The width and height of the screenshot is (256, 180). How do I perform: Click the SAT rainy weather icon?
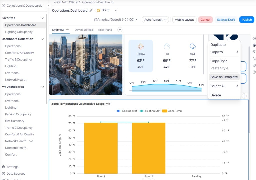pyautogui.click(x=193, y=47)
